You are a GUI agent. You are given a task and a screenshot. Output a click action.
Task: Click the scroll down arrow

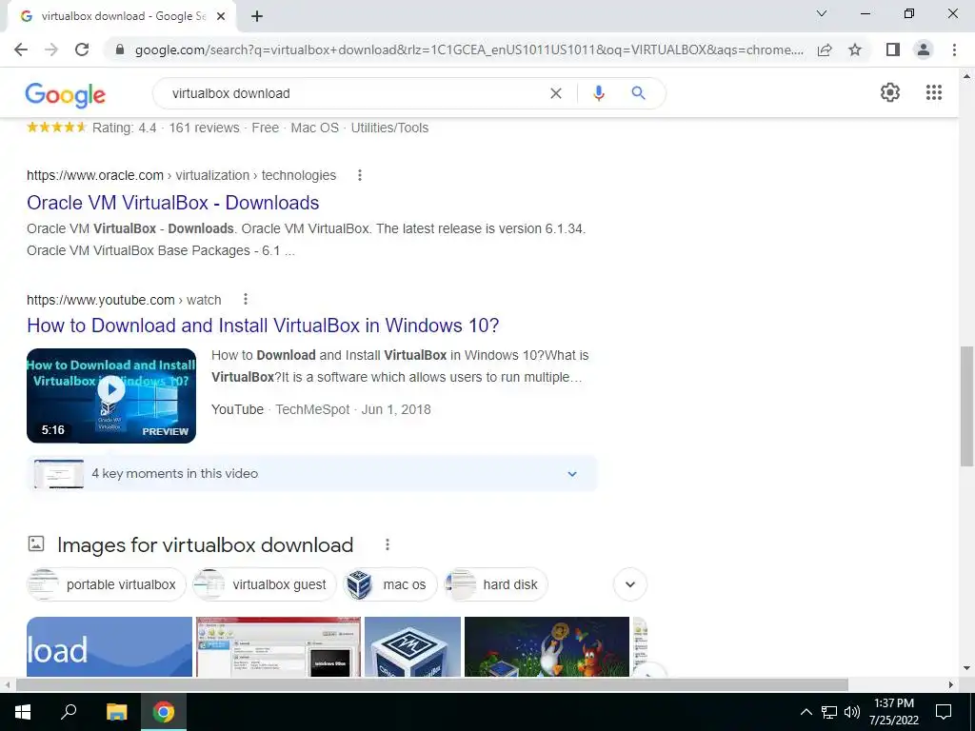coord(966,669)
